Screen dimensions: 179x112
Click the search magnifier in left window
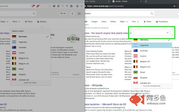[x=34, y=13]
